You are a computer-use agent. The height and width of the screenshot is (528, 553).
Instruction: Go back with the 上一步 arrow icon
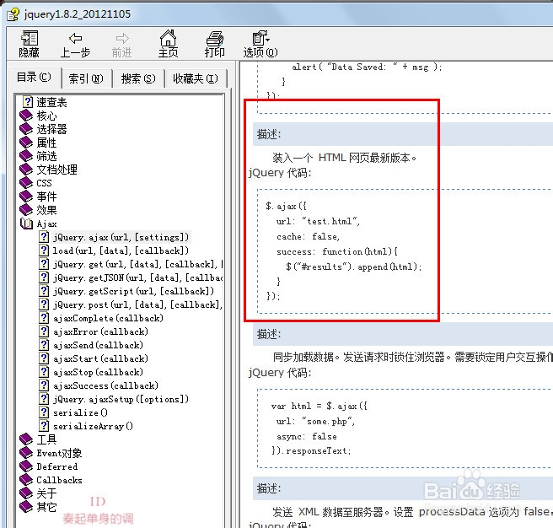click(75, 38)
